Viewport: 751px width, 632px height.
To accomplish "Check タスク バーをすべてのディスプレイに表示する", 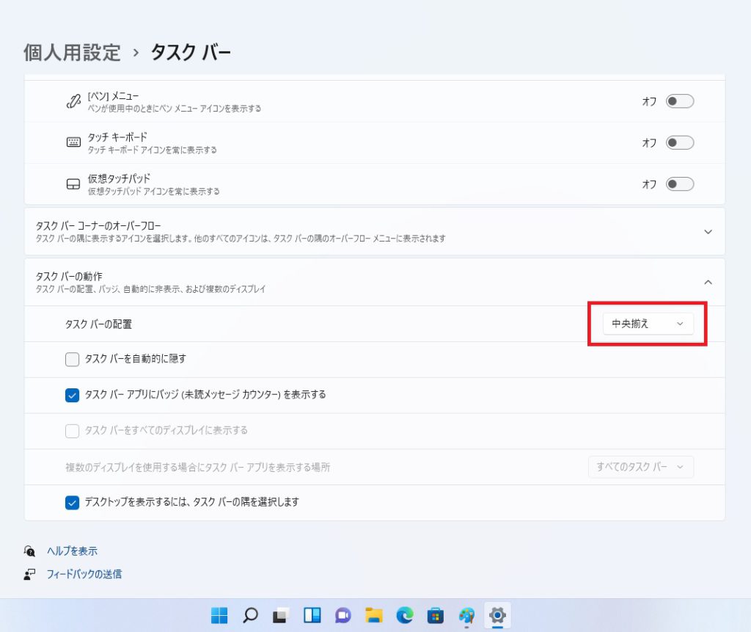I will tap(72, 431).
